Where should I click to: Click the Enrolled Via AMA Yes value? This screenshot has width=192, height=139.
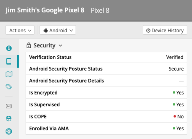(180, 128)
